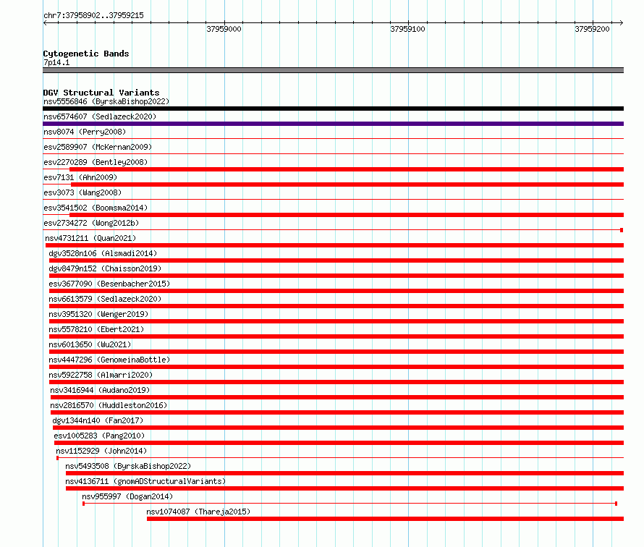Open variant esv2589907 (McKernan2009)
Viewport: 644px width, 547px height.
pyautogui.click(x=98, y=147)
